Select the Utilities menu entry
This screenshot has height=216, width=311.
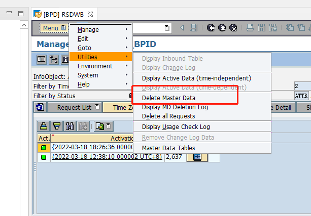coord(100,57)
